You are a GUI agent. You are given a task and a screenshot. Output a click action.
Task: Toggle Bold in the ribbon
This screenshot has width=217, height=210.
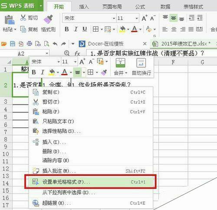[x=67, y=29]
